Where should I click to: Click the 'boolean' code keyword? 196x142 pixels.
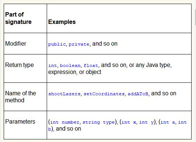(x=70, y=65)
